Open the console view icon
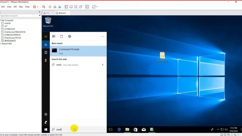242x136 pixels. [x=87, y=7]
